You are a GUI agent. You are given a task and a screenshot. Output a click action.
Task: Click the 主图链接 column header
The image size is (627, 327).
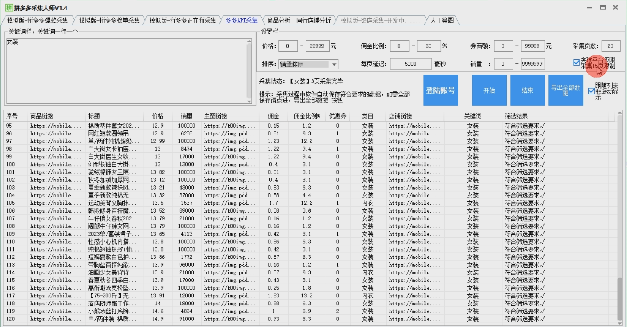point(230,116)
